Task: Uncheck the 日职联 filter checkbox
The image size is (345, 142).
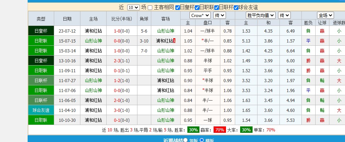Action: (197, 7)
